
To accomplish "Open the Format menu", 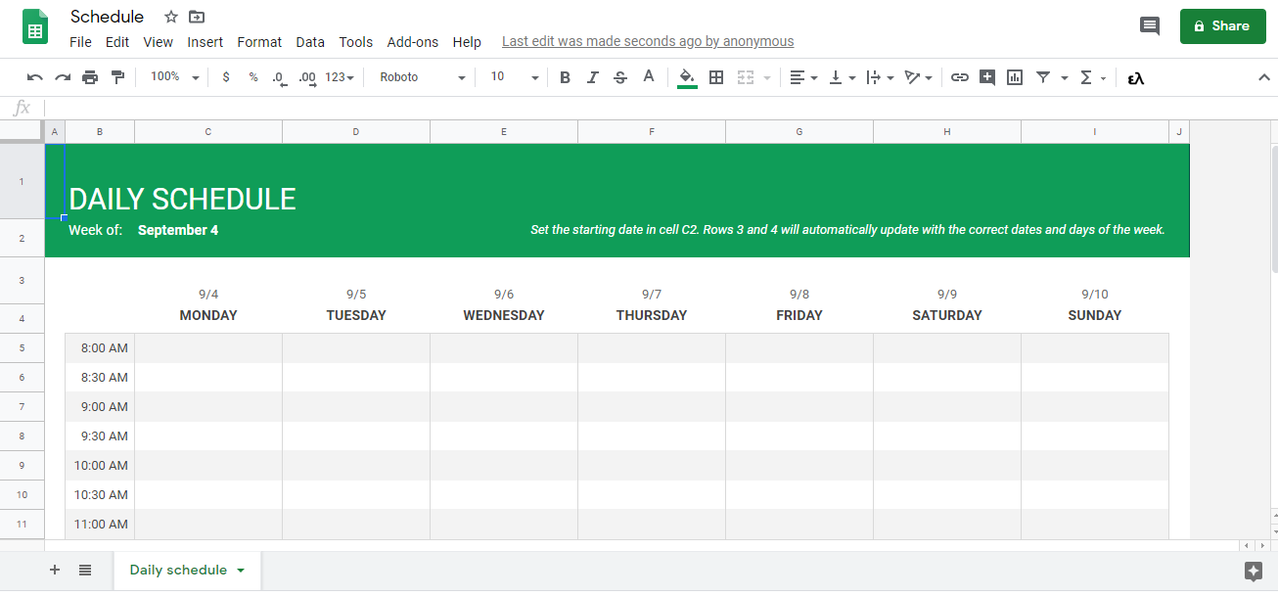I will 259,42.
